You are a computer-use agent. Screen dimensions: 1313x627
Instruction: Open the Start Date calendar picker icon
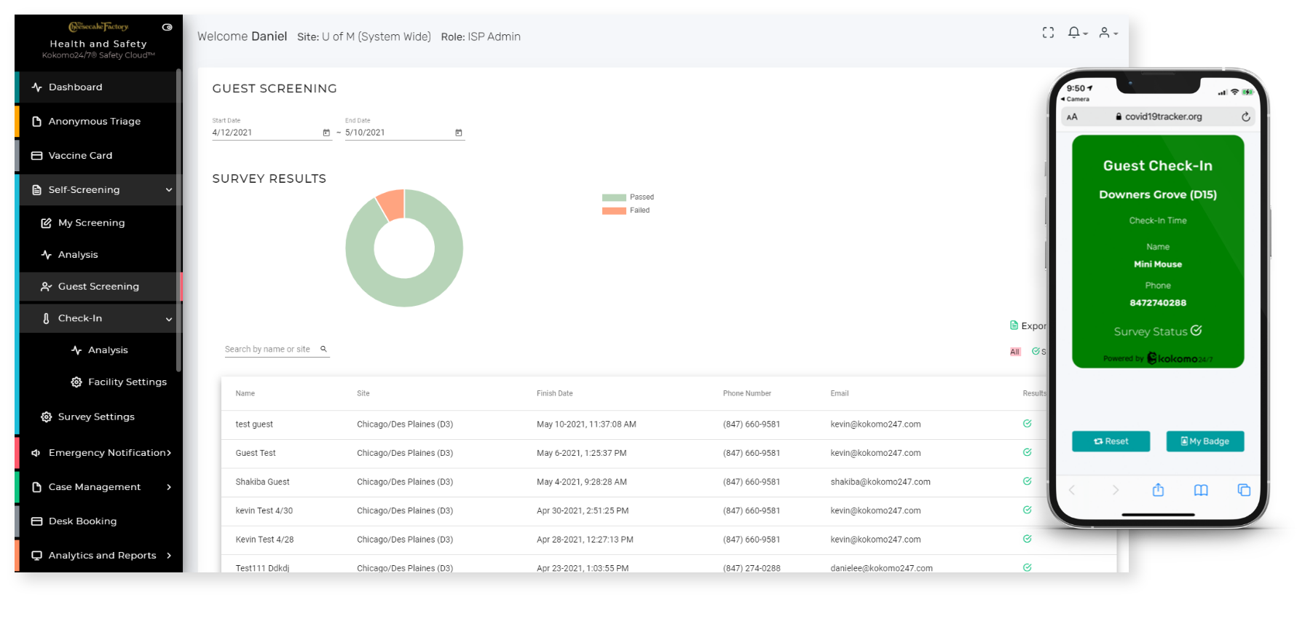click(326, 133)
